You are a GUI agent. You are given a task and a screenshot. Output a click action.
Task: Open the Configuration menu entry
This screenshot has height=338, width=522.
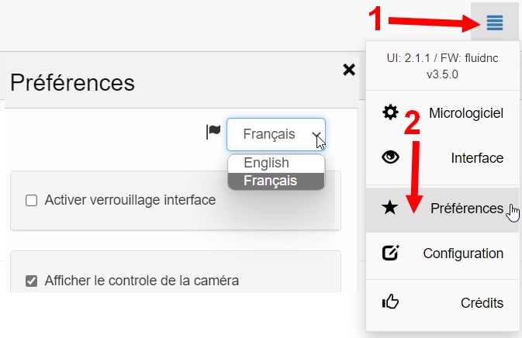click(x=442, y=253)
